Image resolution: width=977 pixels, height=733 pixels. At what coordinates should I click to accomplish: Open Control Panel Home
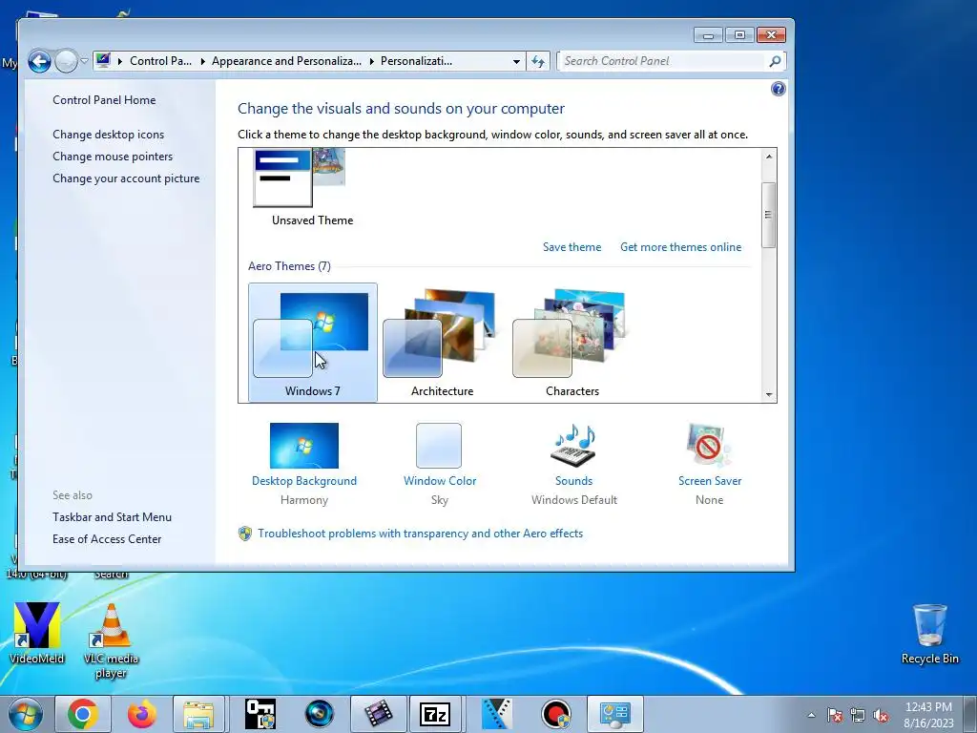pyautogui.click(x=104, y=99)
